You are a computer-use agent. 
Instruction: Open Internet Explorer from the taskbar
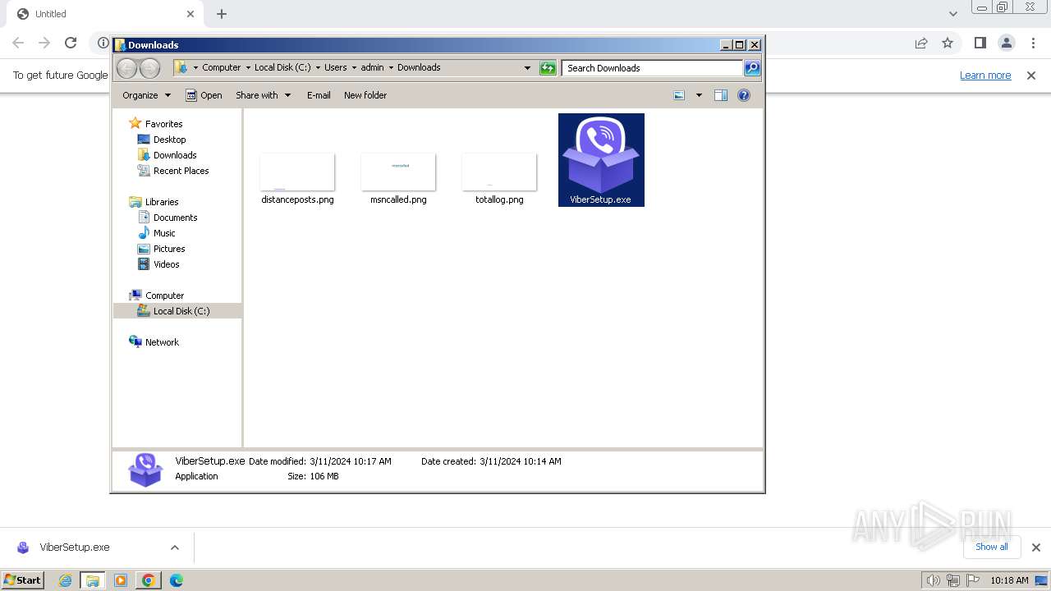pyautogui.click(x=66, y=580)
